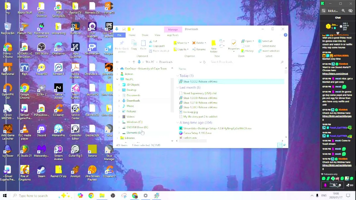356x200 pixels.
Task: Open the Windows Start menu
Action: [x=5, y=196]
